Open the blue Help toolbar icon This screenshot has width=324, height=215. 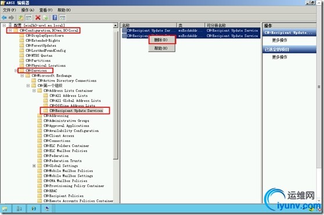[x=55, y=17]
